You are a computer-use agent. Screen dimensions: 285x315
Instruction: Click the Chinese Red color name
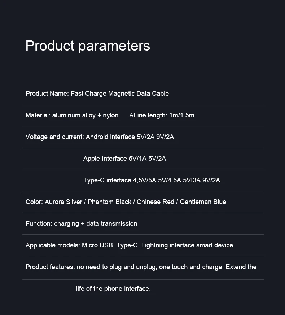point(155,202)
